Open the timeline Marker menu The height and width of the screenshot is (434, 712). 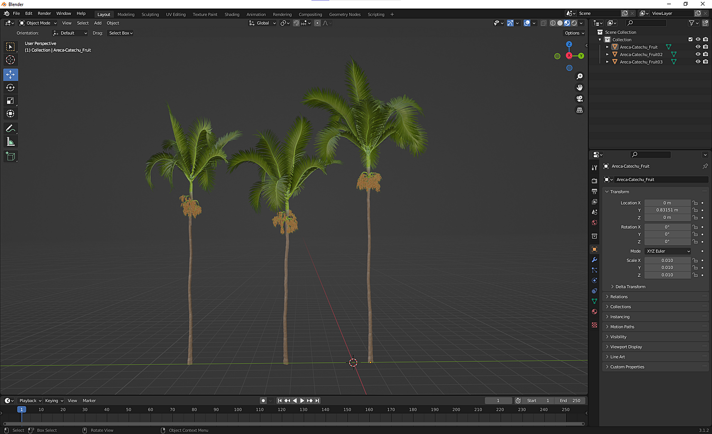(x=89, y=401)
